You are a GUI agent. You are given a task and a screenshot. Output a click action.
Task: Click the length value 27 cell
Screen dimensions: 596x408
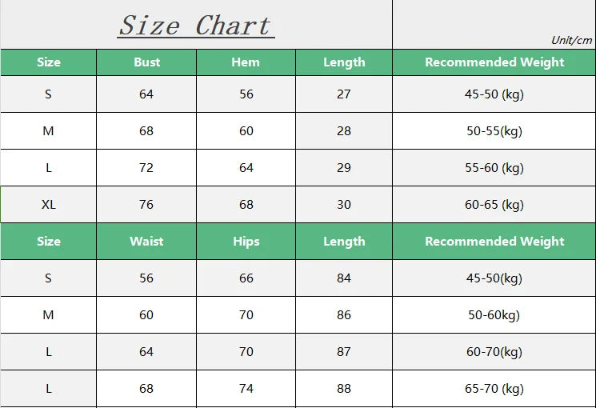point(344,94)
